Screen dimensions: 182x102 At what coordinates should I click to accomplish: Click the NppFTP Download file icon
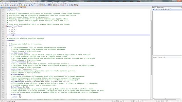pos(159,9)
